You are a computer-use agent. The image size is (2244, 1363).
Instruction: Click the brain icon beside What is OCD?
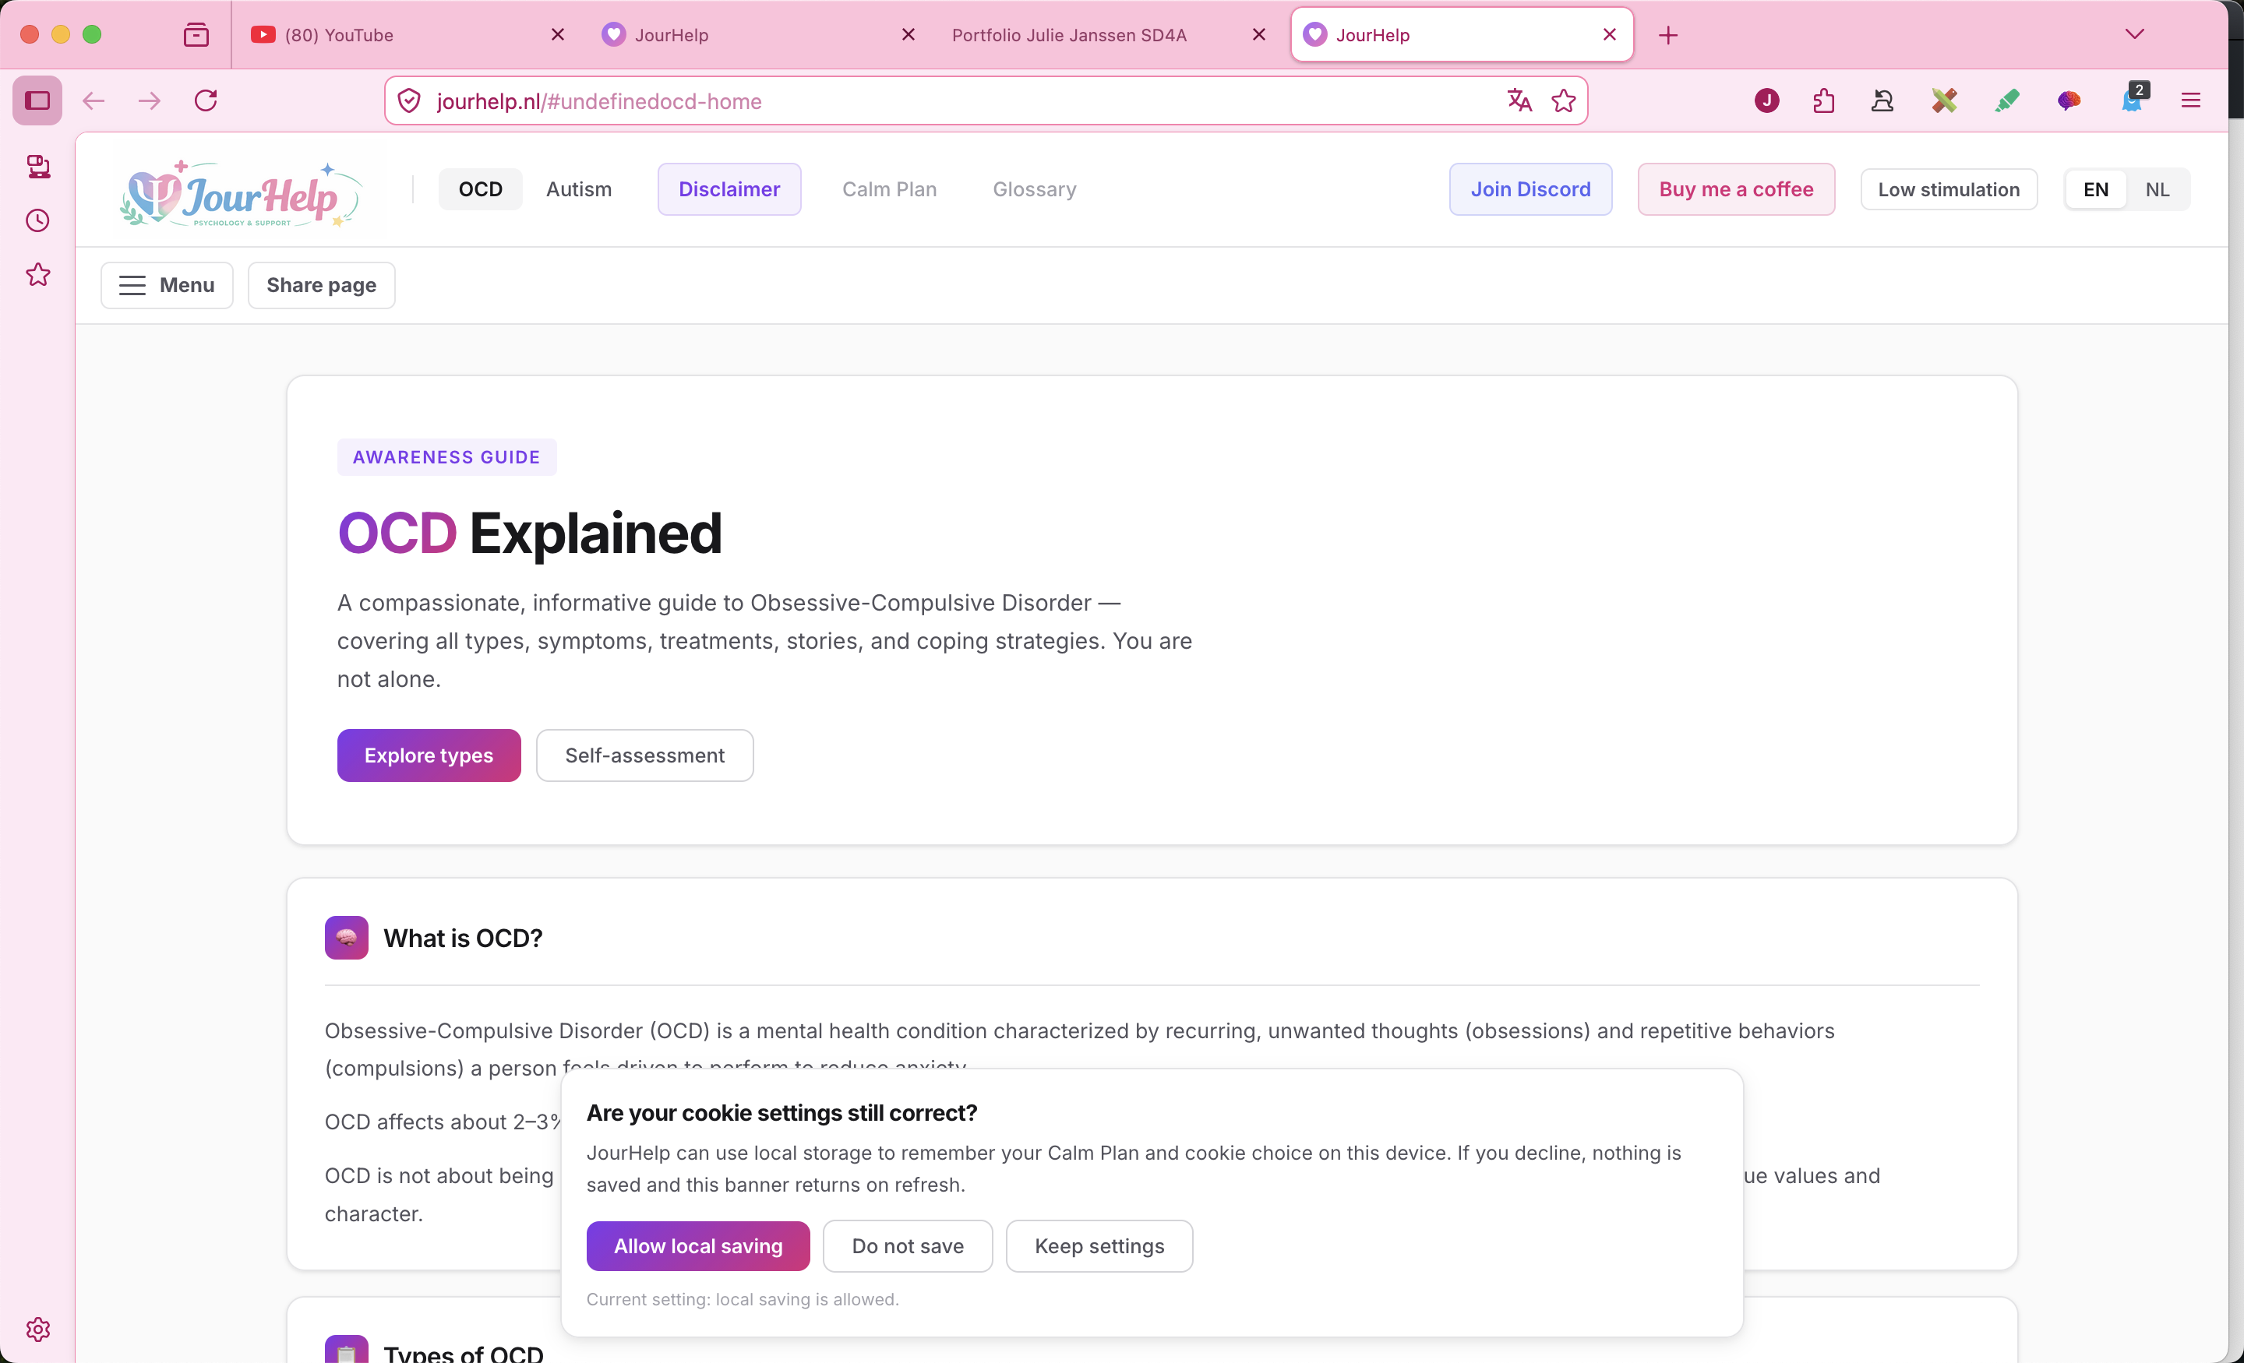point(346,938)
